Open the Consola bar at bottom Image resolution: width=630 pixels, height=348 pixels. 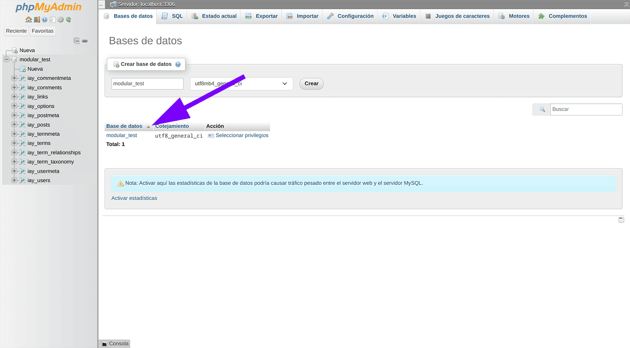pos(115,344)
